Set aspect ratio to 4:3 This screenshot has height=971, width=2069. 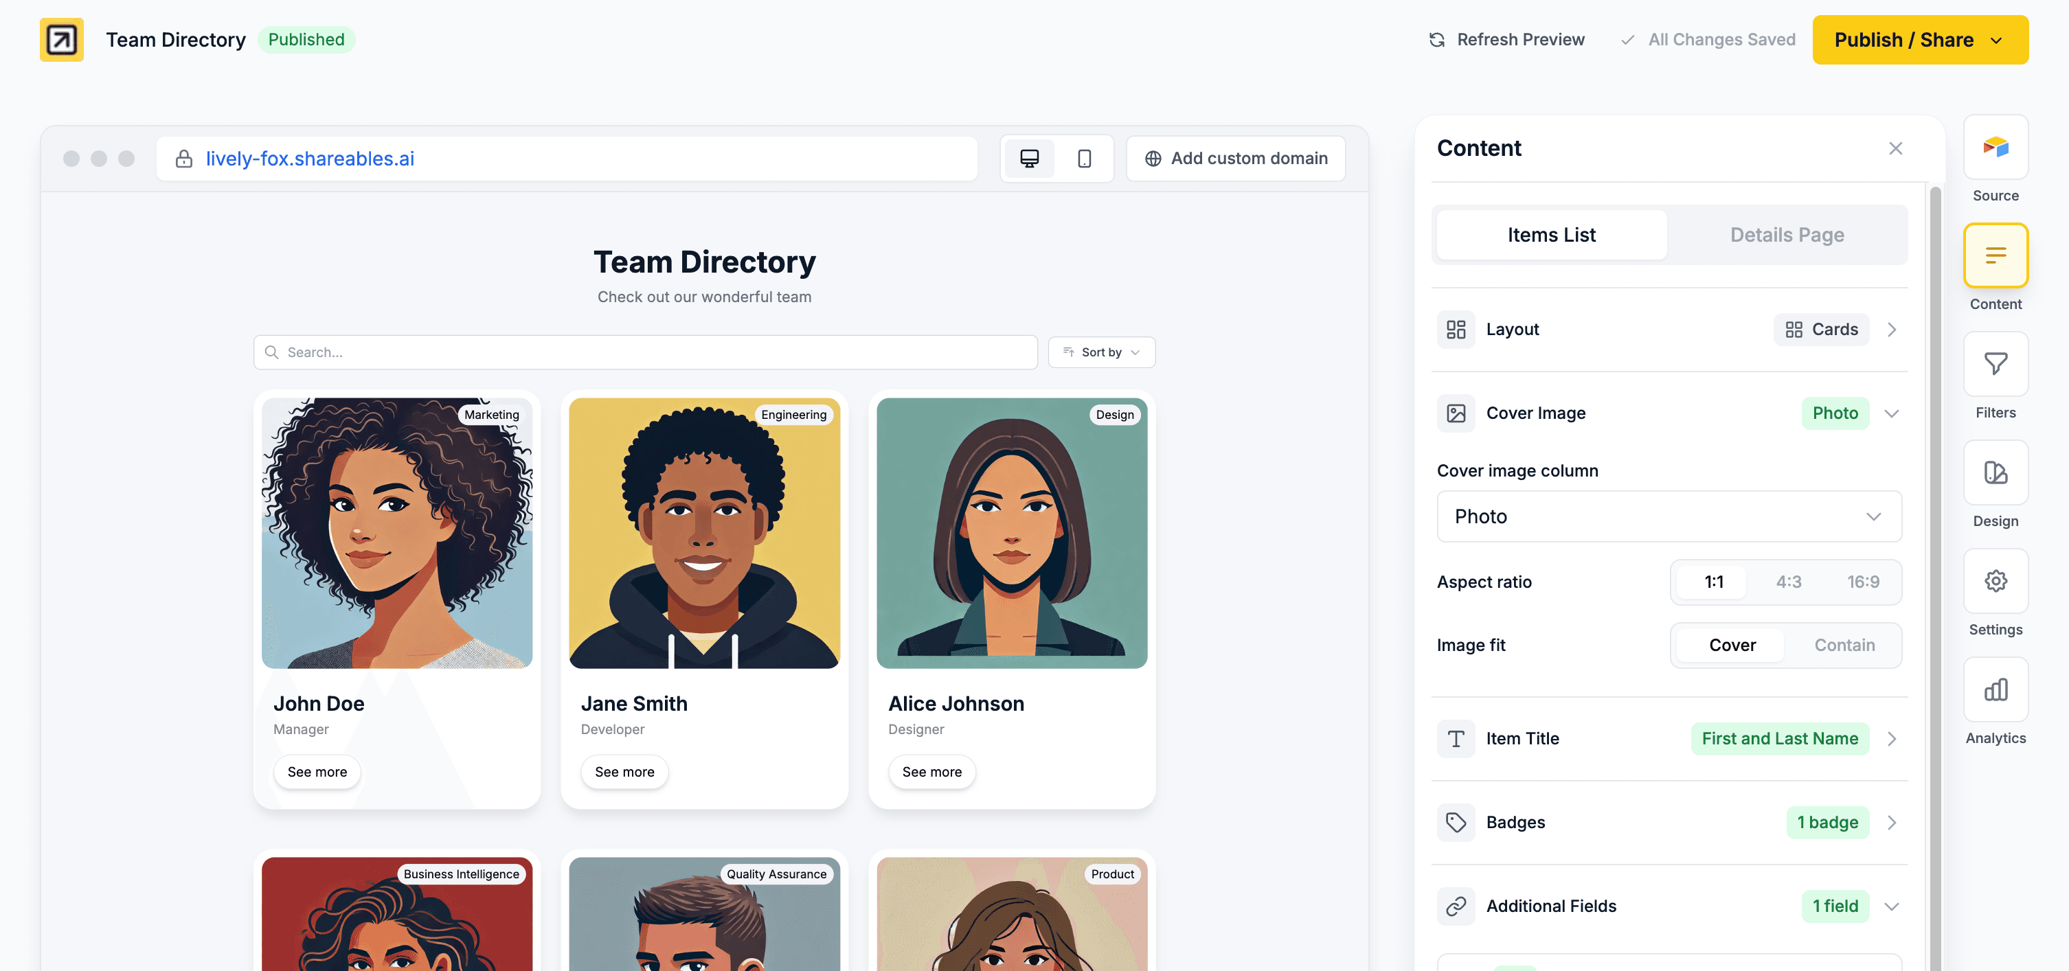[1788, 582]
